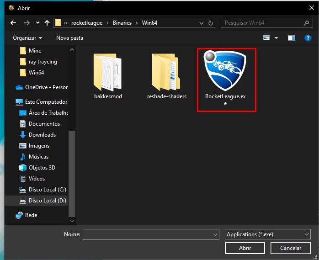Image resolution: width=319 pixels, height=260 pixels.
Task: Open recent locations dropdown arrow
Action: coord(37,22)
